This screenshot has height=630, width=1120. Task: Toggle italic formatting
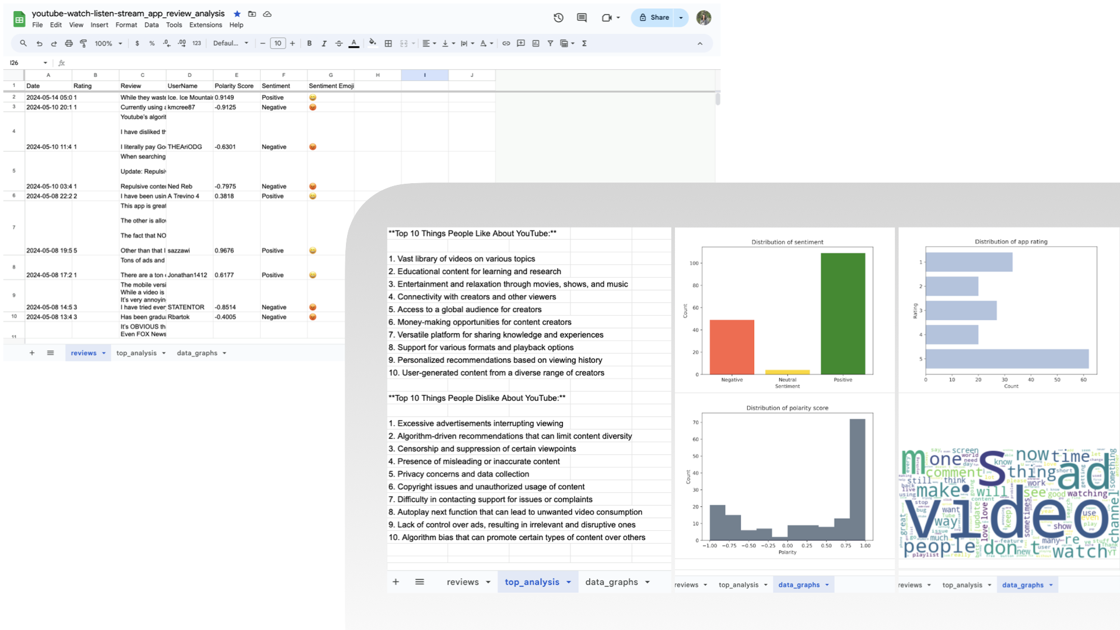coord(324,43)
